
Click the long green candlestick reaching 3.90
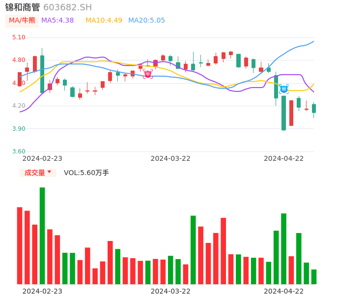tap(283, 113)
